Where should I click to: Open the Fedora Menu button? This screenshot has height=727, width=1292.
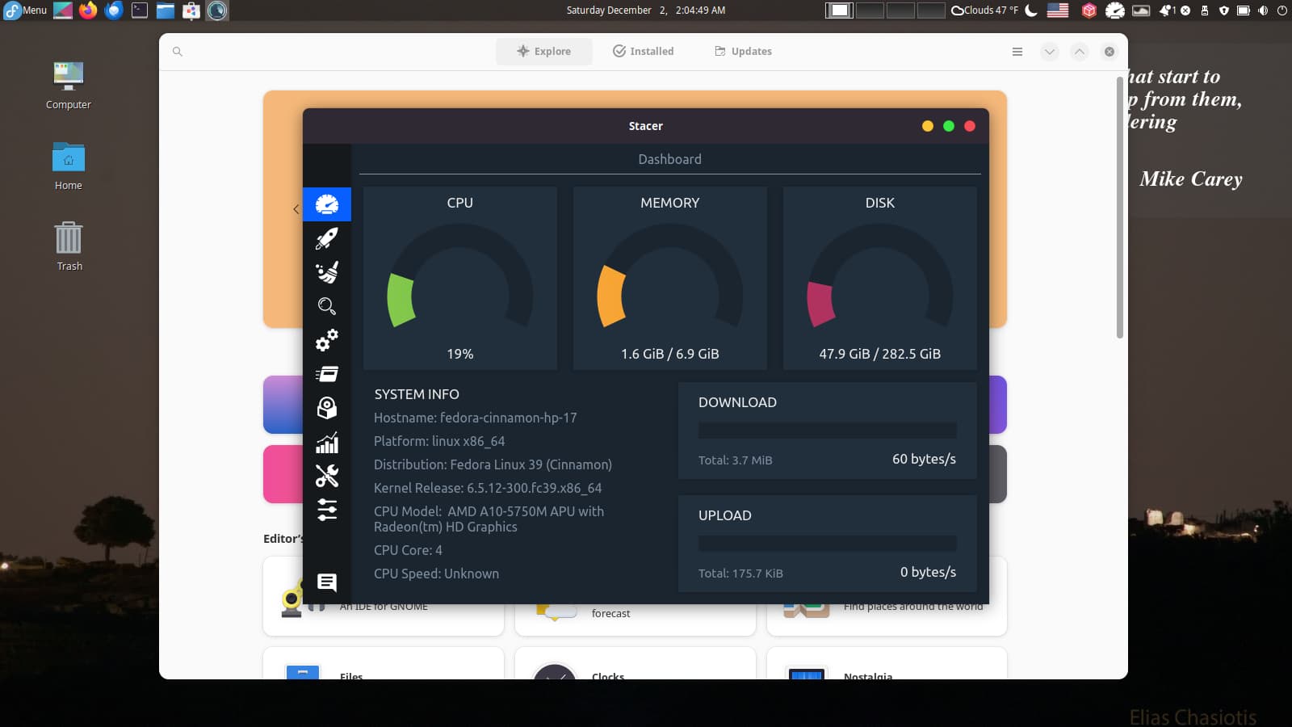pyautogui.click(x=25, y=11)
